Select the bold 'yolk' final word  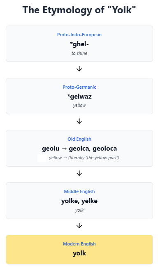click(x=79, y=253)
